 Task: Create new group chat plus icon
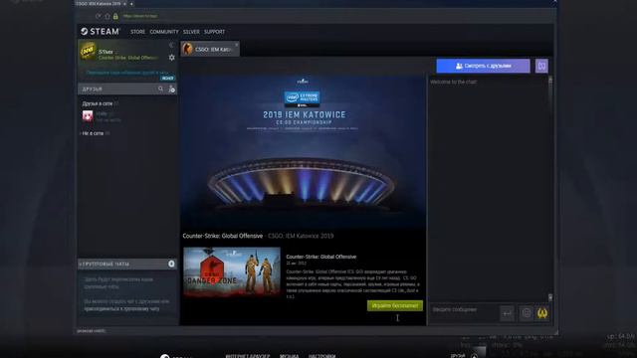click(x=171, y=264)
